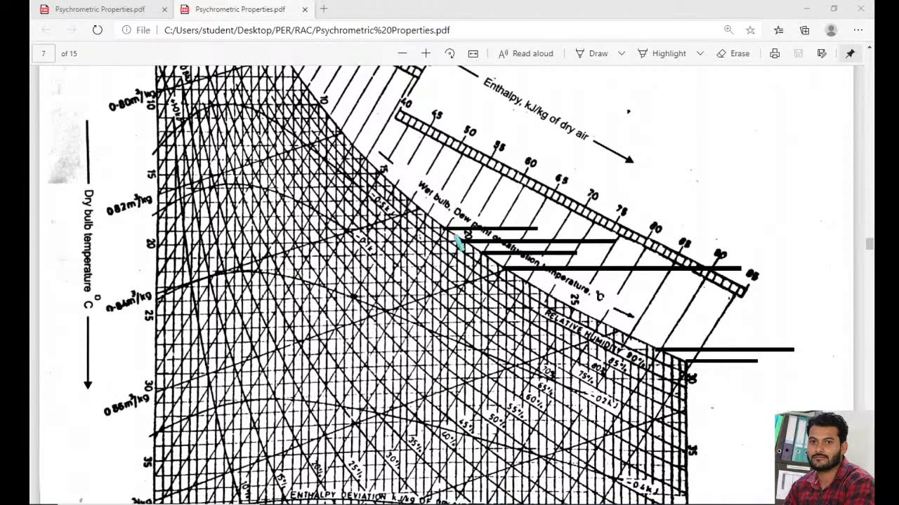The width and height of the screenshot is (899, 505).
Task: Click the address bar file path
Action: click(307, 30)
